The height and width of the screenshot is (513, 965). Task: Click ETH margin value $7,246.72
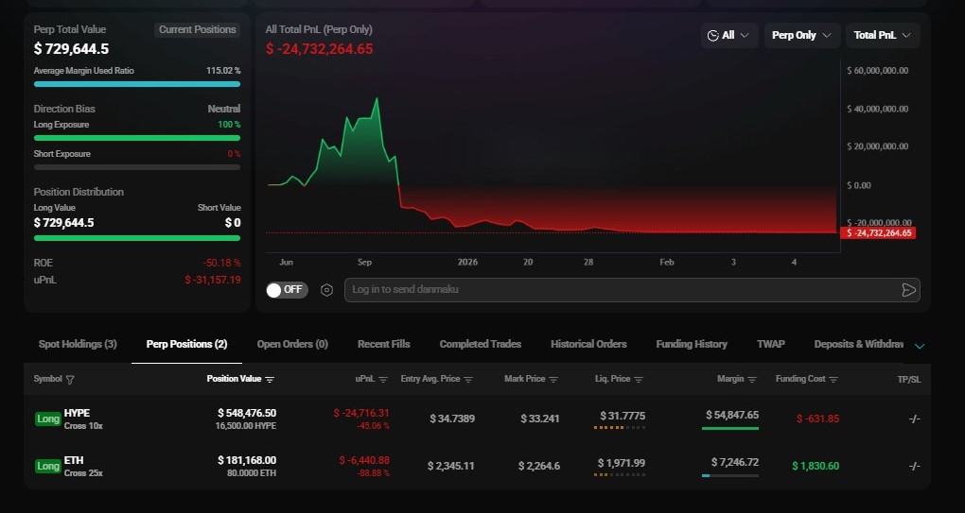[x=735, y=462]
